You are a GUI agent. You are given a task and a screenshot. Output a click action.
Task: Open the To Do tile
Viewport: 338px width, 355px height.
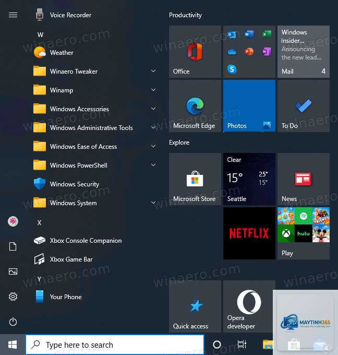304,106
